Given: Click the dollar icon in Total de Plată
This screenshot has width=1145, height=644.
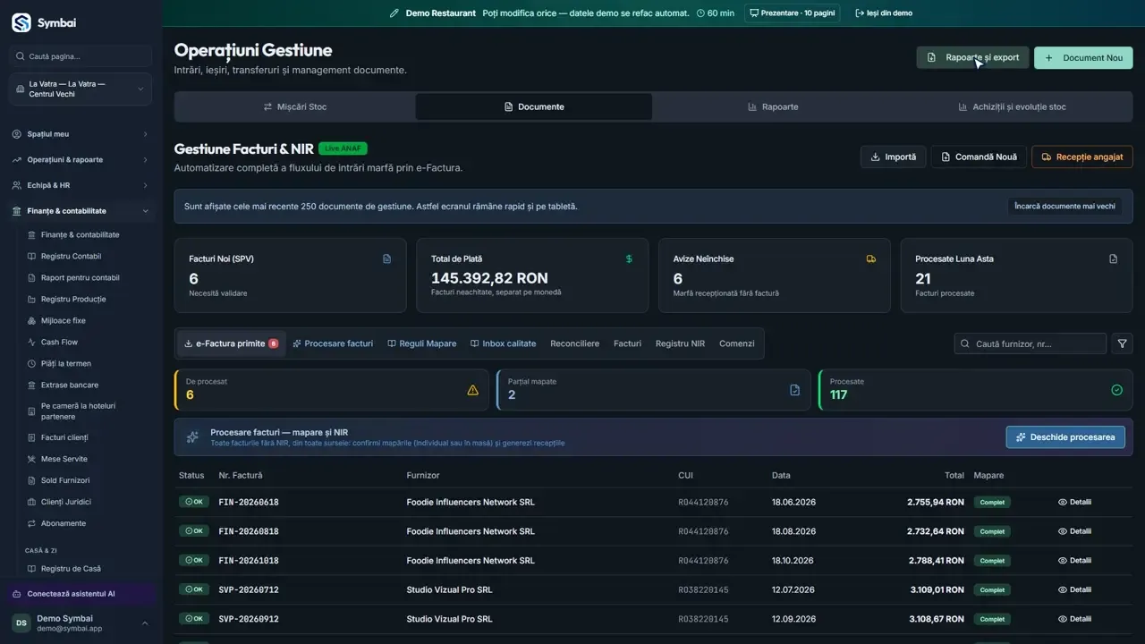Looking at the screenshot, I should (629, 259).
